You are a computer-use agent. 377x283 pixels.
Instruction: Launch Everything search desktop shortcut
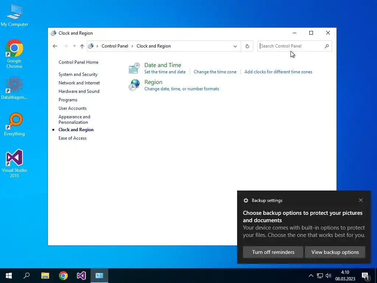click(x=14, y=125)
